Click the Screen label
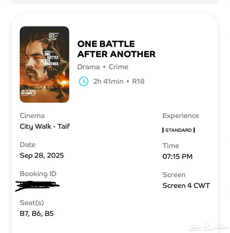This screenshot has height=233, width=230. click(x=174, y=175)
